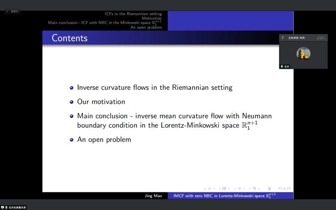Click the beamer frame stack icon
Screen dimensions: 336x210
pos(224,189)
